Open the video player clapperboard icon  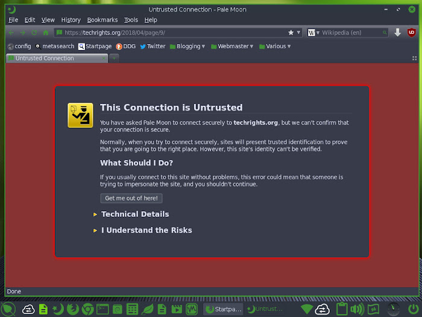(177, 309)
